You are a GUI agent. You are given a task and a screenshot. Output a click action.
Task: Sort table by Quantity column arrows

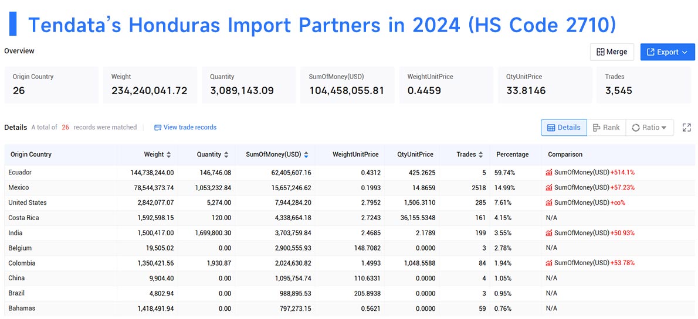coord(226,155)
